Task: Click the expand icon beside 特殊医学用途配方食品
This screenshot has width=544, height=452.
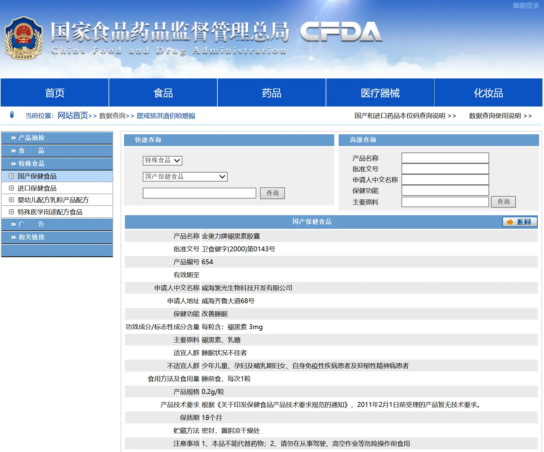Action: point(11,212)
